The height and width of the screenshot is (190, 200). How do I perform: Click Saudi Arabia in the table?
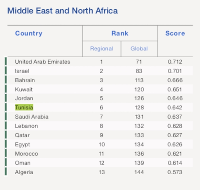(32, 116)
